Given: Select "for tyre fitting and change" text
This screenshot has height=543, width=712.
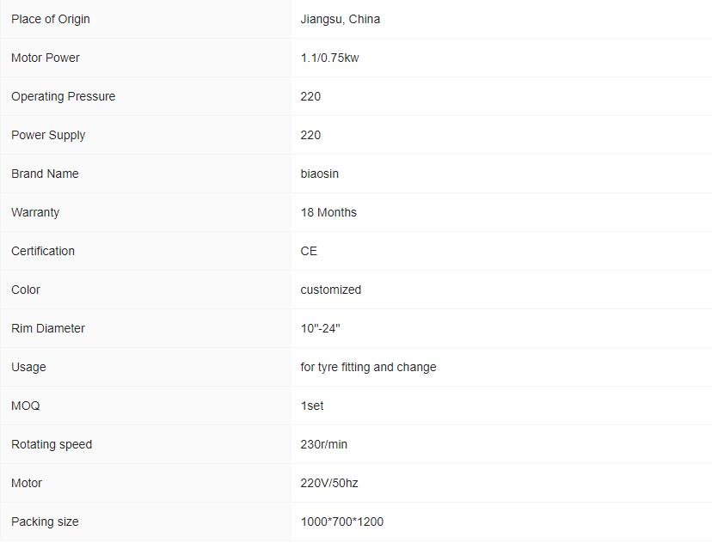Looking at the screenshot, I should (368, 367).
